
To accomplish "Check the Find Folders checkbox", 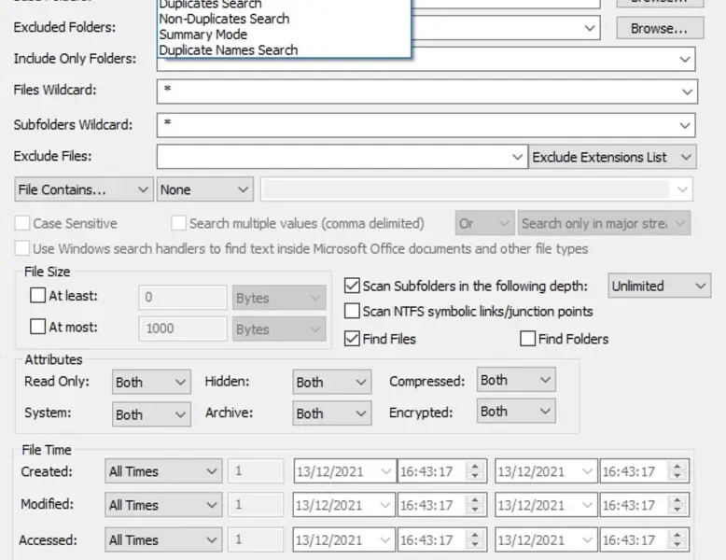I will (528, 339).
